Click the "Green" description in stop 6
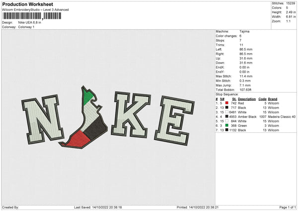Image resolution: width=298 pixels, height=211 pixels. 242,126
